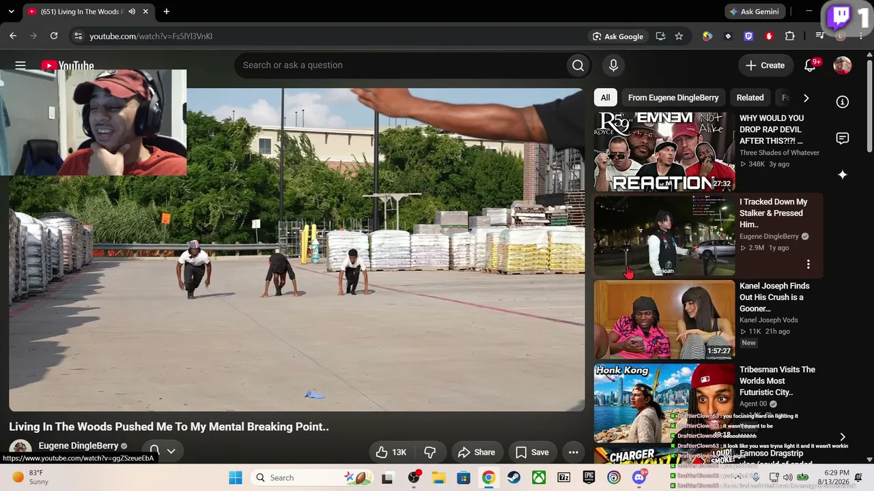The width and height of the screenshot is (874, 491).
Task: Open the 'Kanel Joseph Finds Out' thumbnail
Action: click(664, 320)
